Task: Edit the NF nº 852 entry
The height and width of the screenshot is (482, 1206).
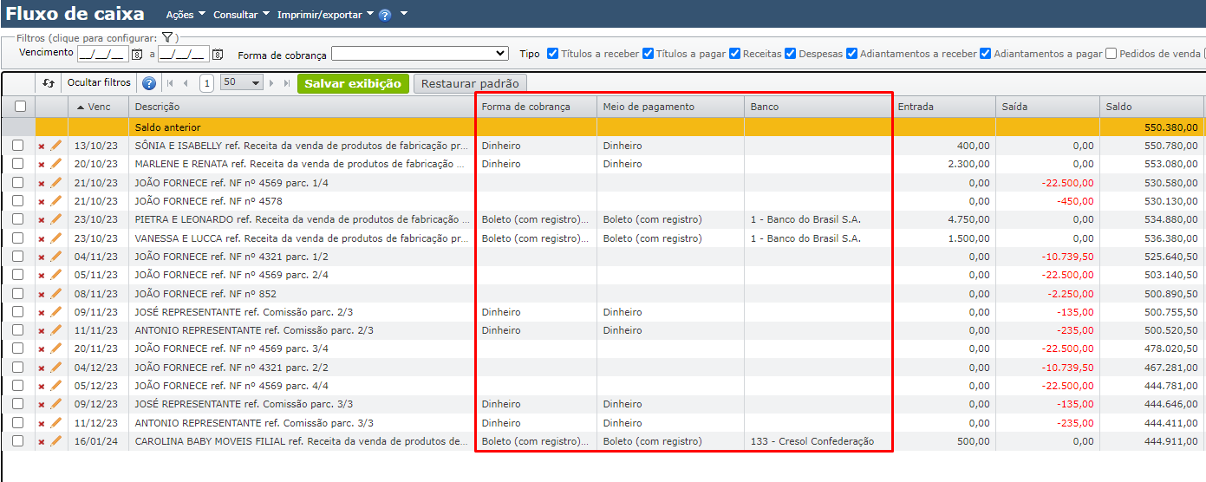Action: click(55, 294)
